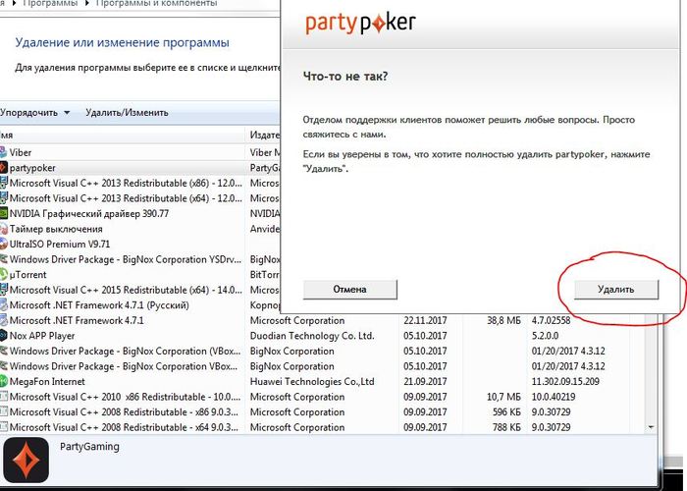The height and width of the screenshot is (491, 687).
Task: Click the 38,8 МБ size cell
Action: [503, 320]
